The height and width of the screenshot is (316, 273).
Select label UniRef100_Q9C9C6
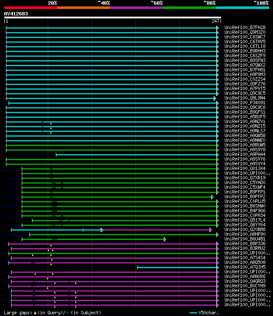pos(245,108)
